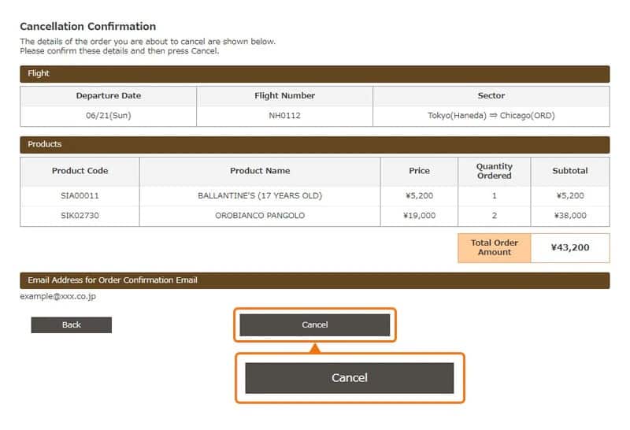Select the Flight section header bar
630x430 pixels.
pos(314,73)
